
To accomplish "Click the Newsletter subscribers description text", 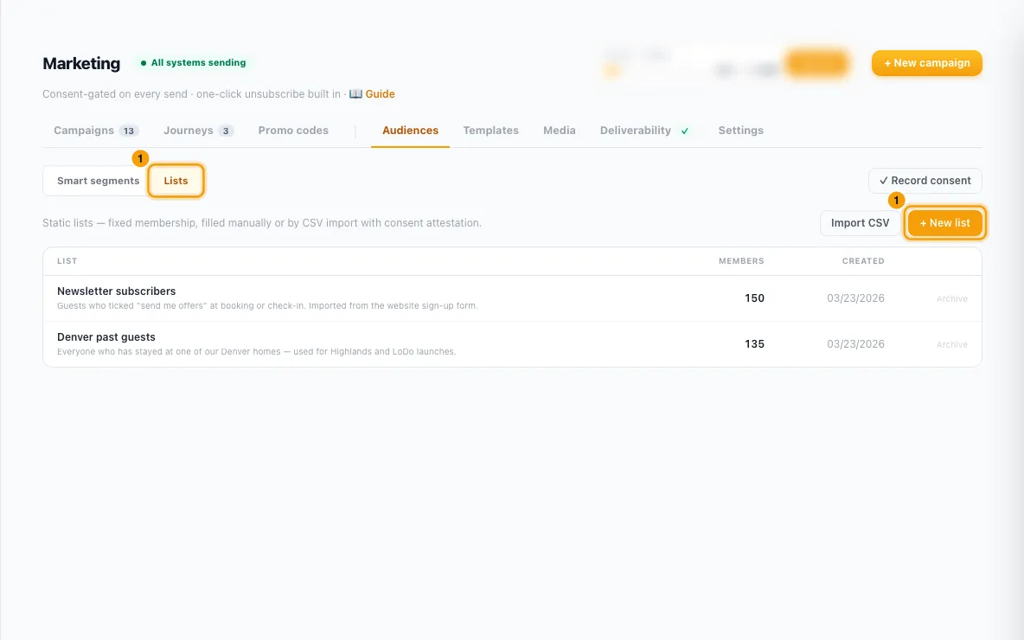I will tap(267, 305).
